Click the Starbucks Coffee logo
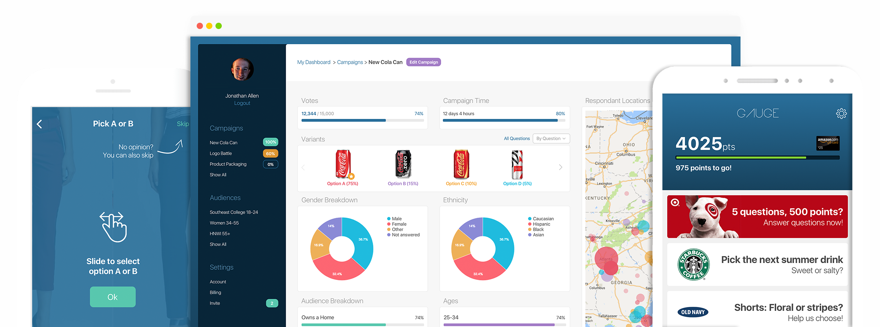The height and width of the screenshot is (327, 880). 693,265
